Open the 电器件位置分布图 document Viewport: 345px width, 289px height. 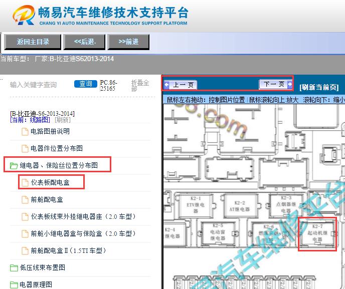57,148
